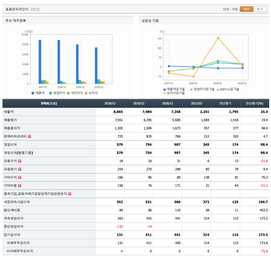Select the 2020/12 column header
Screen dimensions: 271x259
tap(168, 103)
